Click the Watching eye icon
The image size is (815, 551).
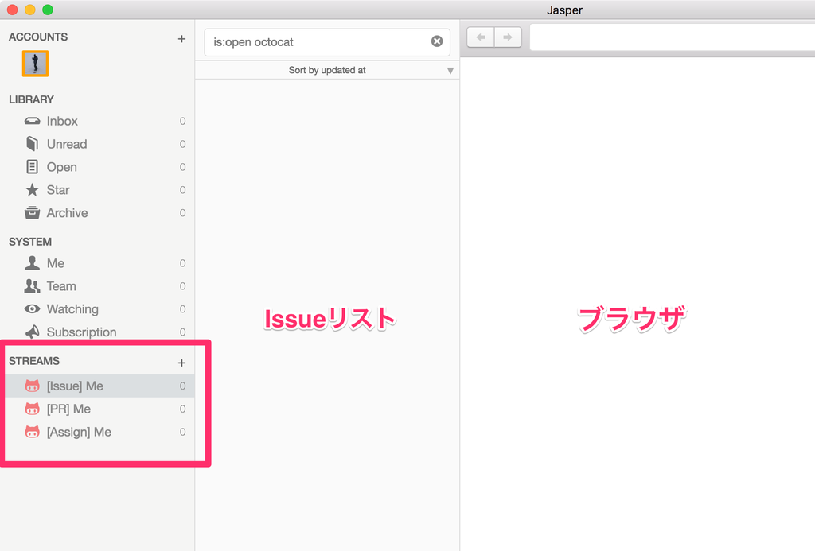tap(32, 308)
